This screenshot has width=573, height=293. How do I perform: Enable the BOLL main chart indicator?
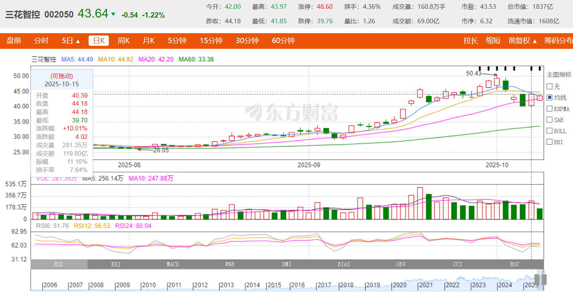point(550,131)
